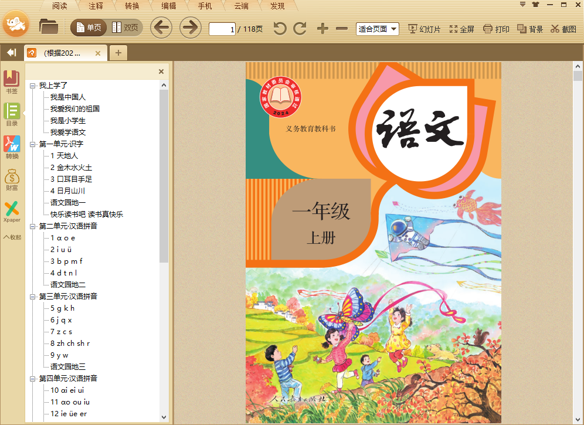Jump to 2 金木水火土 in outline

pyautogui.click(x=71, y=168)
